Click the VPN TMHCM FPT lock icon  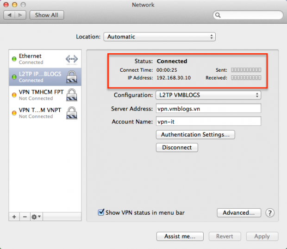click(71, 95)
